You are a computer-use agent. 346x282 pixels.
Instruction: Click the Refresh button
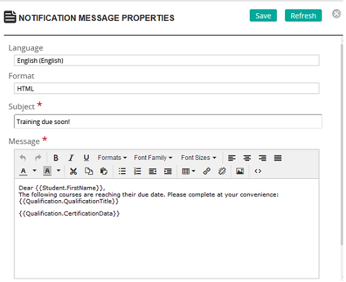(x=303, y=16)
